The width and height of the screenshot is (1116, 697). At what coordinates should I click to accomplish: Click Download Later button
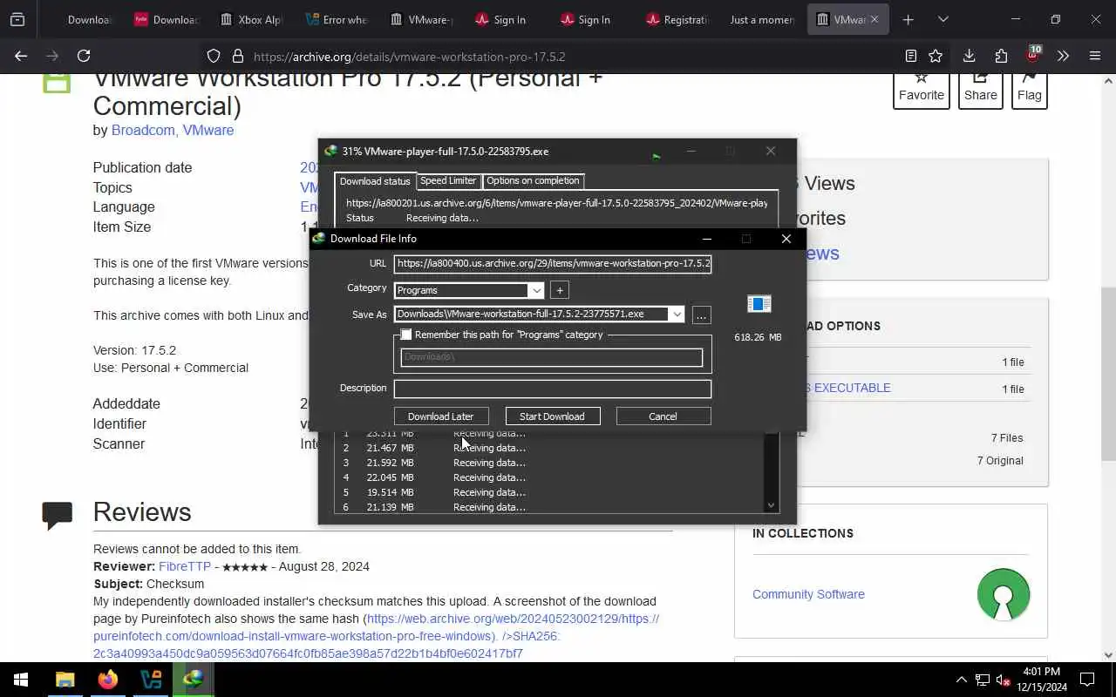440,416
